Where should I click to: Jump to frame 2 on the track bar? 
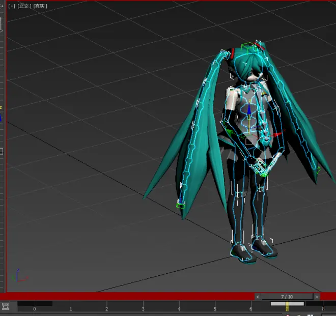[x=107, y=309]
